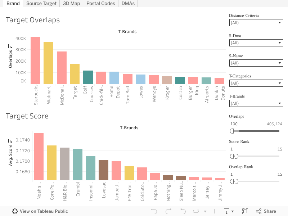288x216 pixels.
Task: Open the S-Dma filter dropdown
Action: point(256,43)
